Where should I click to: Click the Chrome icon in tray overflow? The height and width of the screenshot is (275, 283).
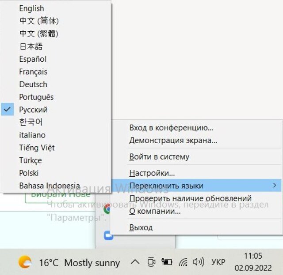(x=107, y=210)
